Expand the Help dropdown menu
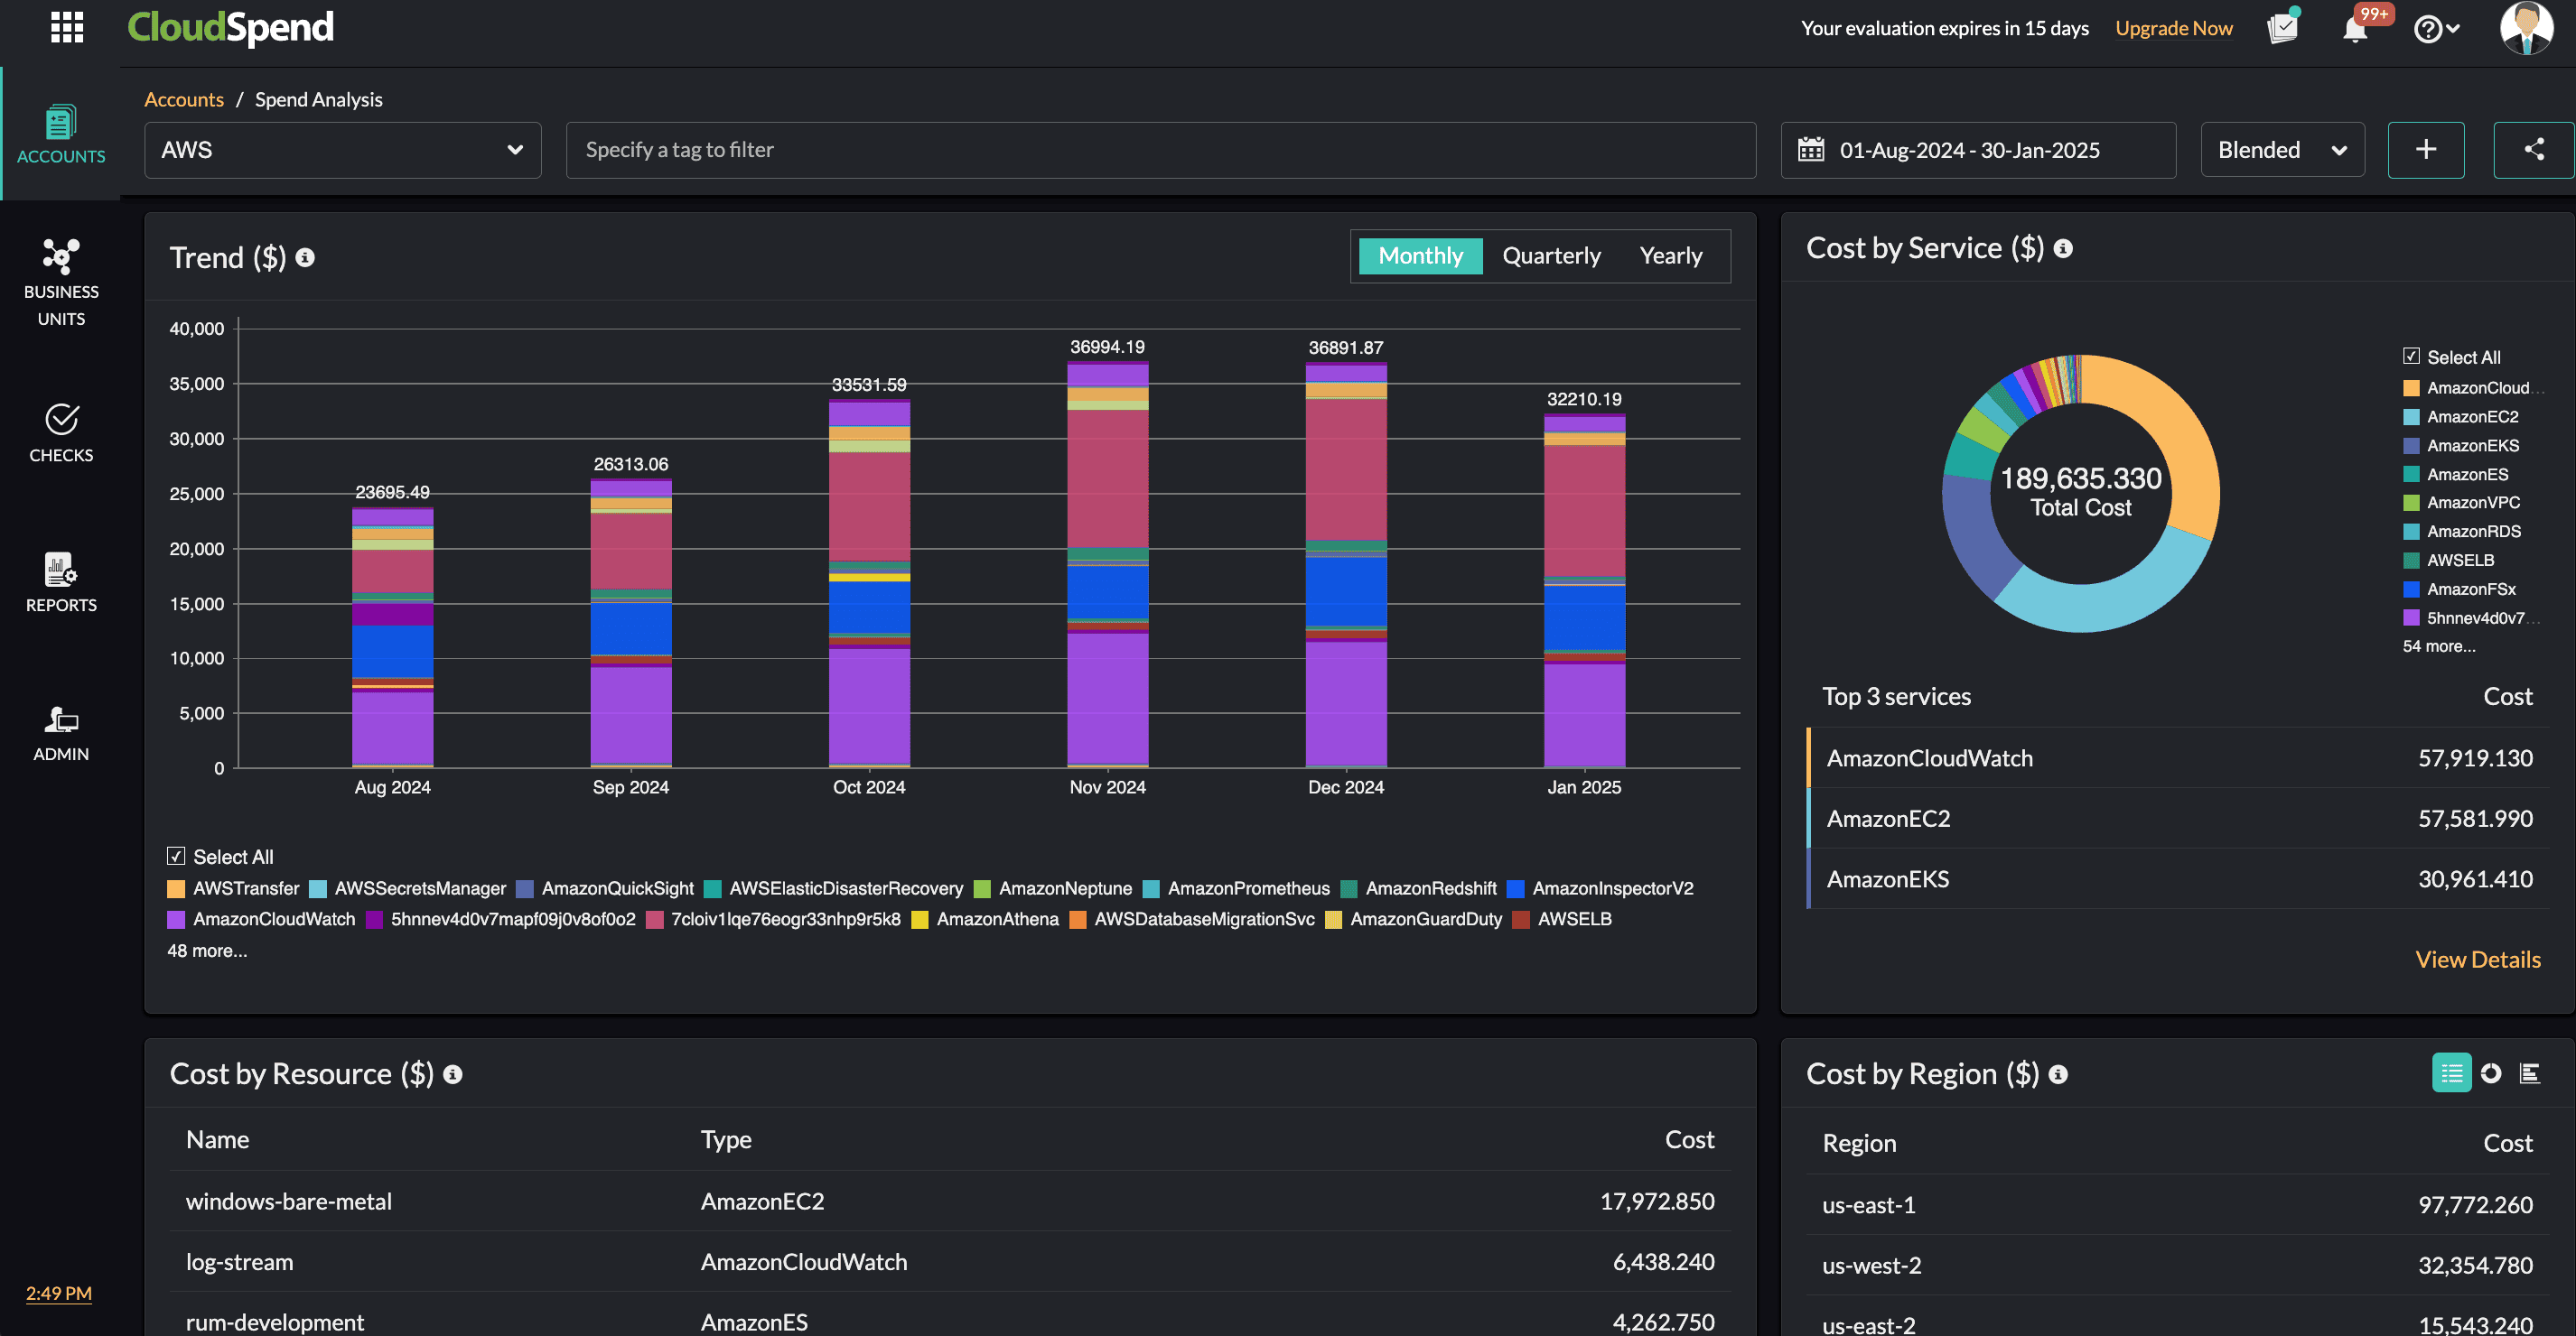Image resolution: width=2576 pixels, height=1336 pixels. [2436, 27]
